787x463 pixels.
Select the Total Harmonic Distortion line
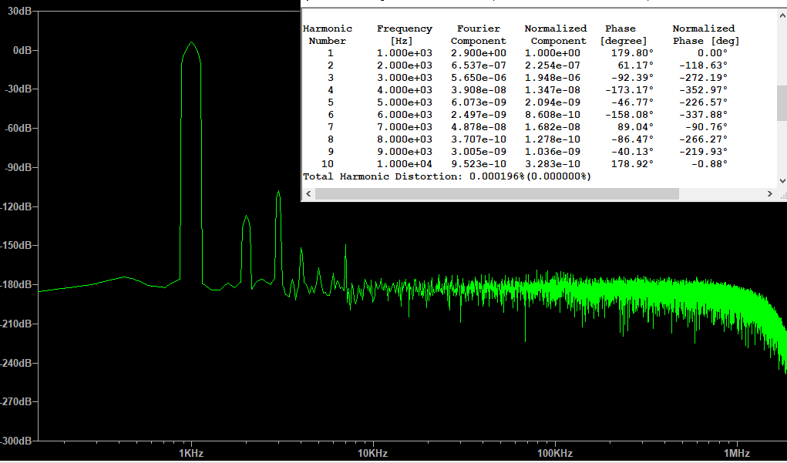click(x=447, y=176)
